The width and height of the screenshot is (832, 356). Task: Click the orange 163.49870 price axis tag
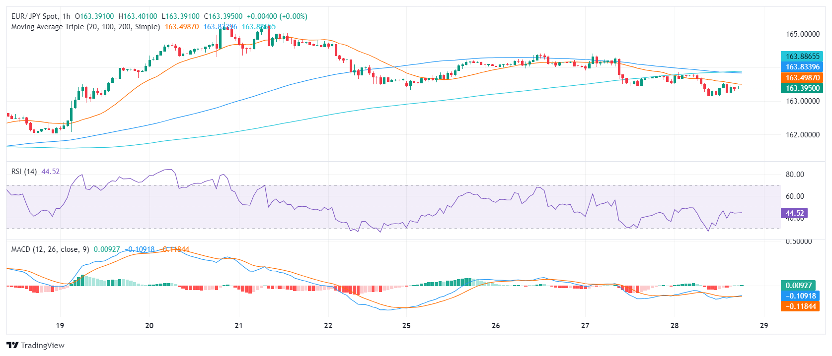tap(802, 78)
